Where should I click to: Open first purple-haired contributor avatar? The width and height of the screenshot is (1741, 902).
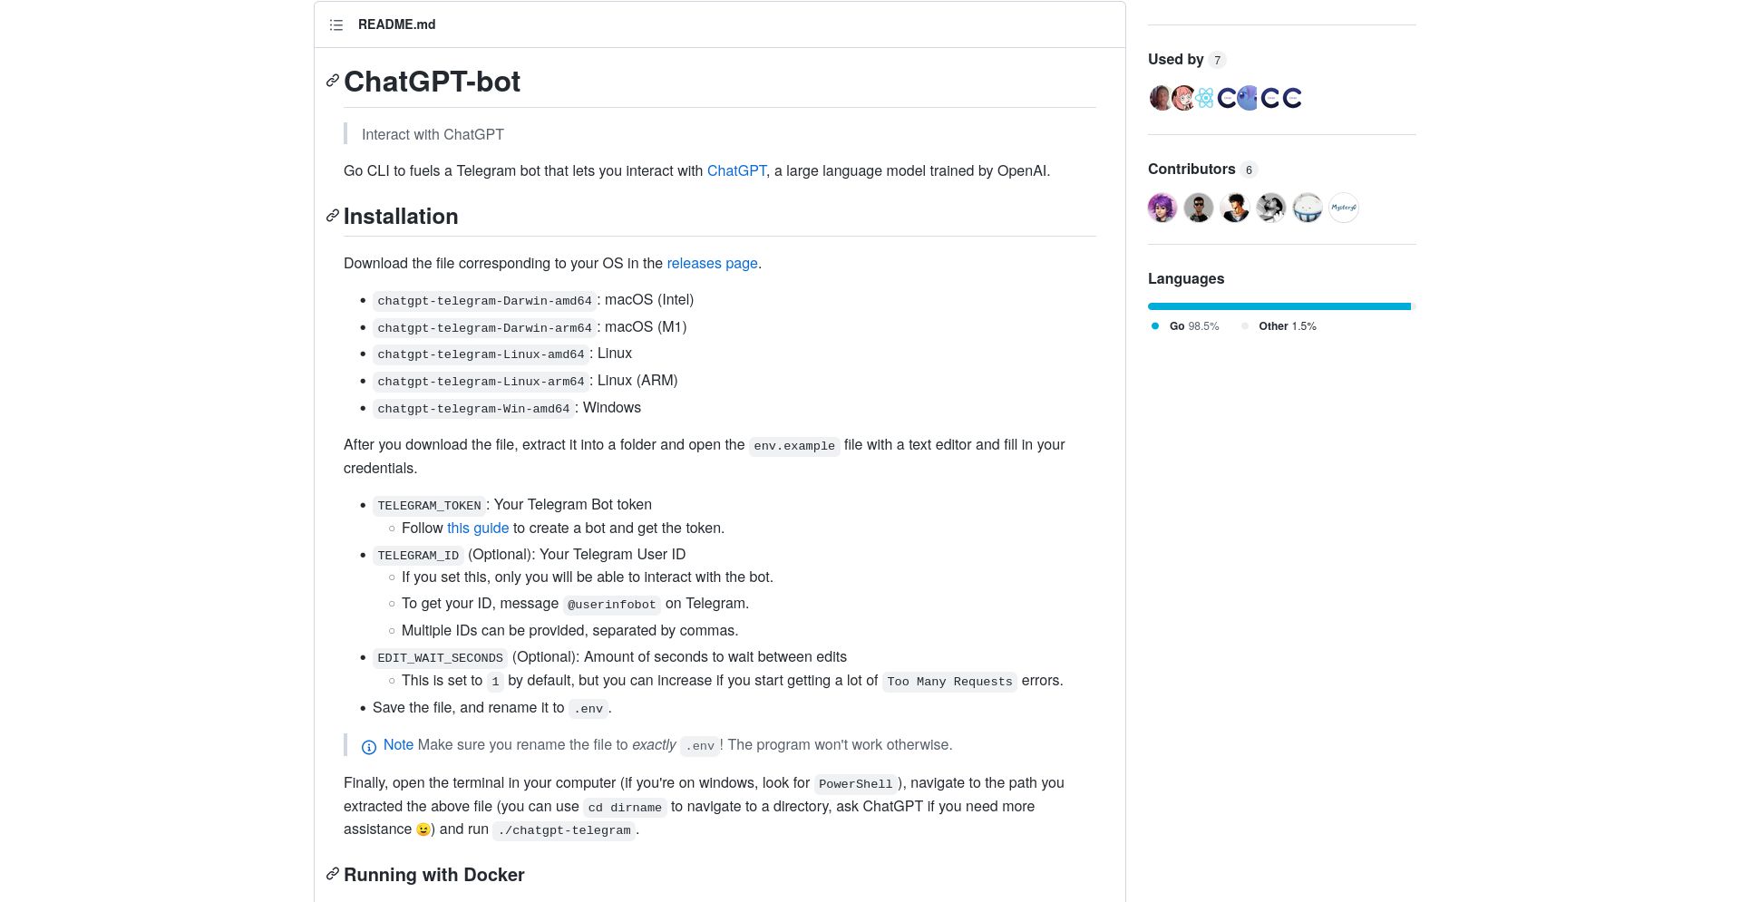1162,208
